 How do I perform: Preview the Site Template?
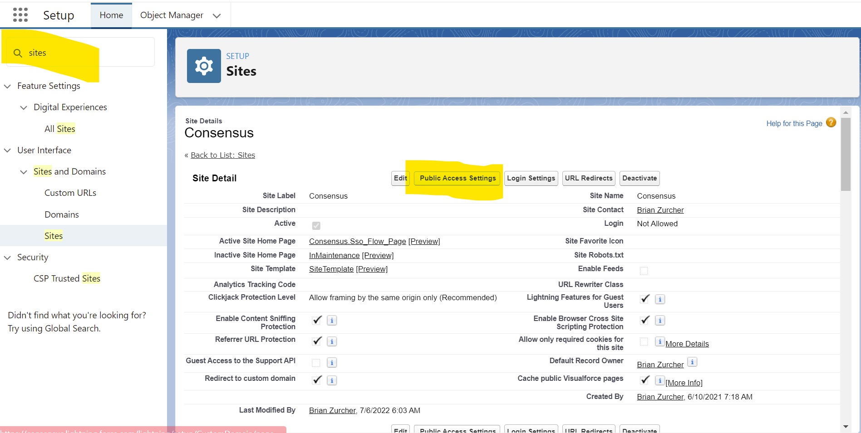click(x=372, y=269)
